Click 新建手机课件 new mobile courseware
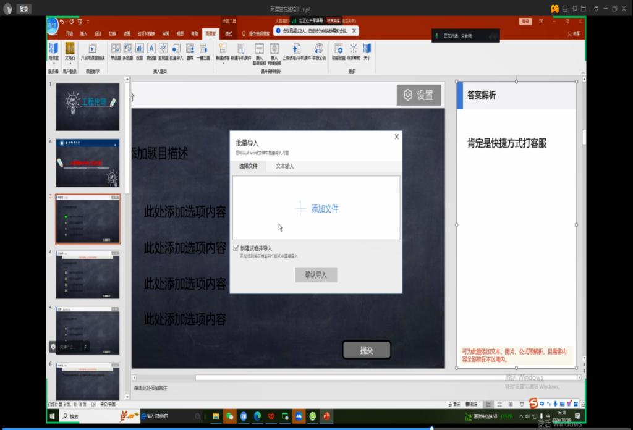The width and height of the screenshot is (633, 430). click(x=241, y=52)
